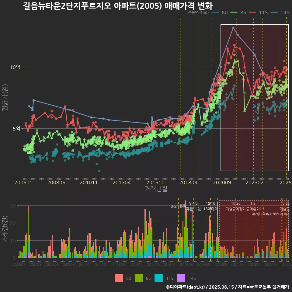Click '201011' on the price chart axis
The image size is (292, 292).
[x=89, y=182]
